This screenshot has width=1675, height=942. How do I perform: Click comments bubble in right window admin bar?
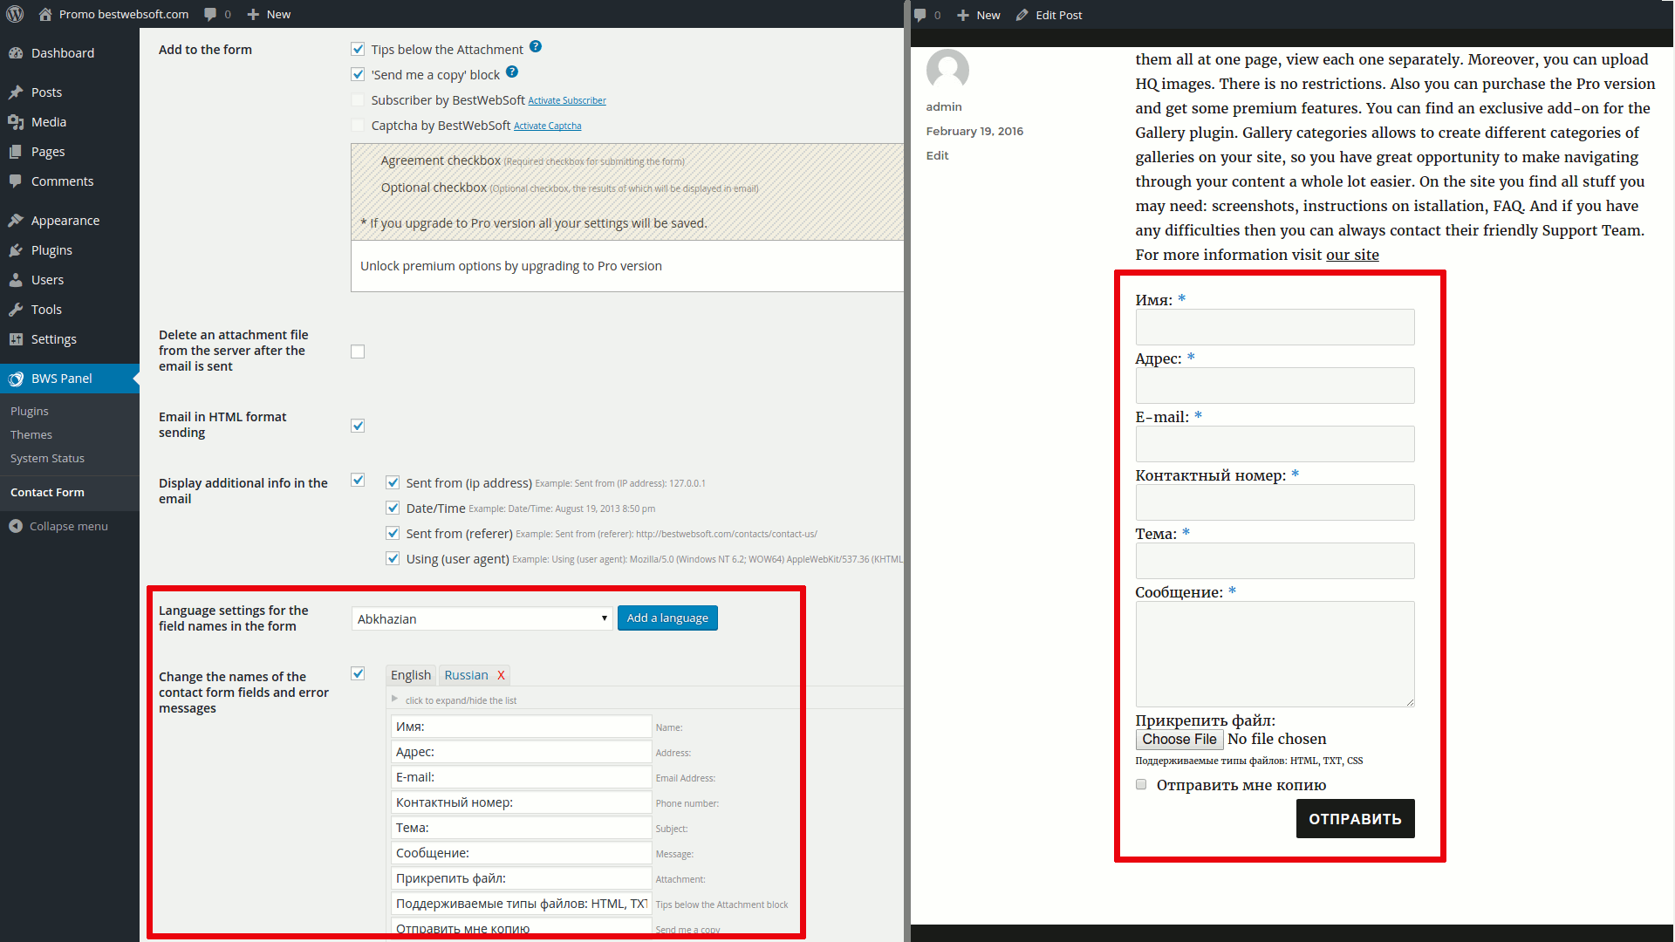point(920,15)
